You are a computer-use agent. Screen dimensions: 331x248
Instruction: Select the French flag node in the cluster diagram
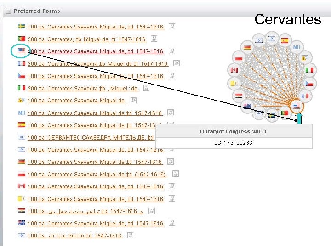[x=305, y=96]
